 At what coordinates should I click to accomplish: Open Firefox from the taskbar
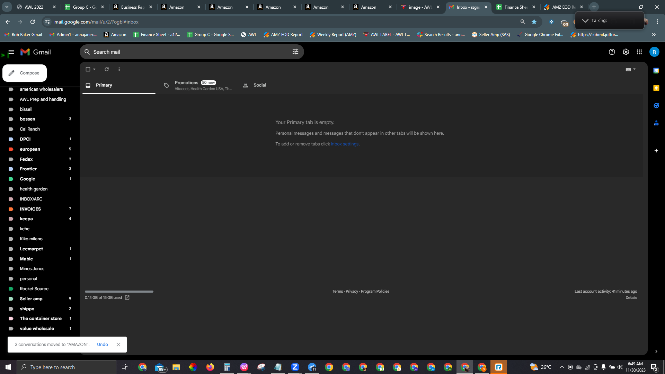point(210,367)
